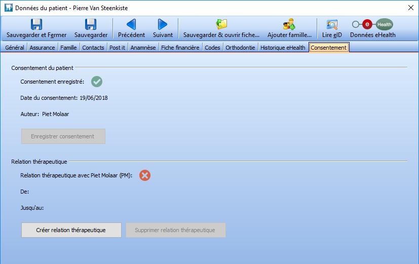Click the Consentement du patient heading

point(42,68)
